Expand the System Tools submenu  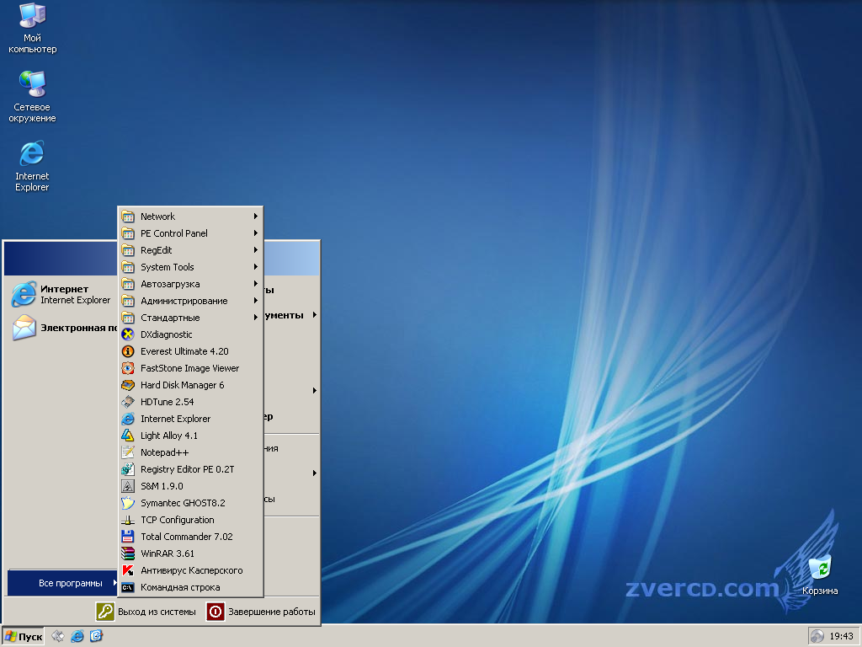click(191, 267)
